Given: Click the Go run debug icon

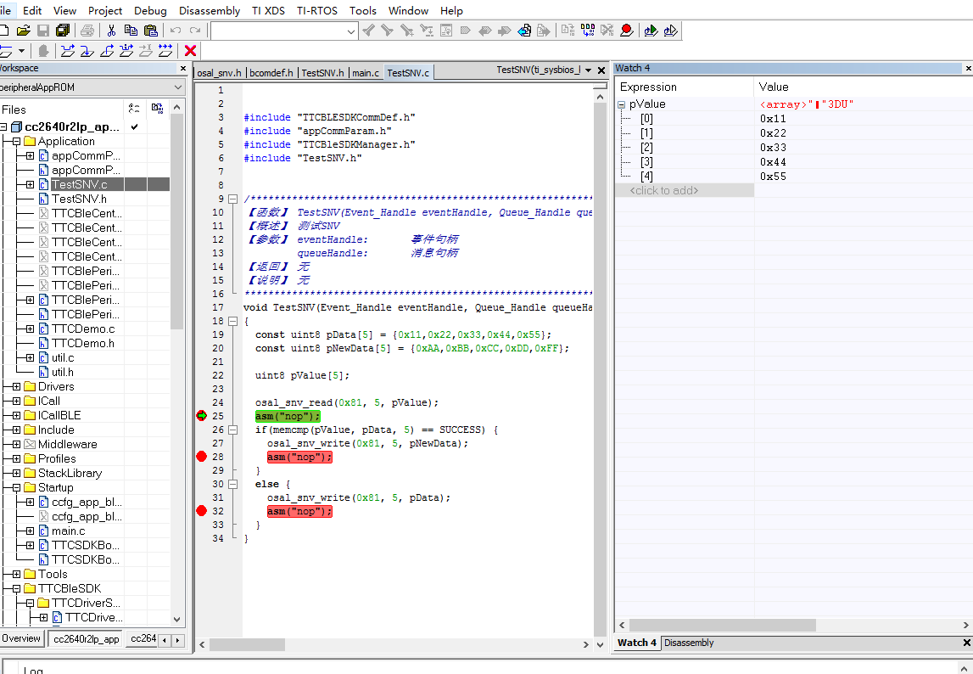Looking at the screenshot, I should [x=165, y=51].
